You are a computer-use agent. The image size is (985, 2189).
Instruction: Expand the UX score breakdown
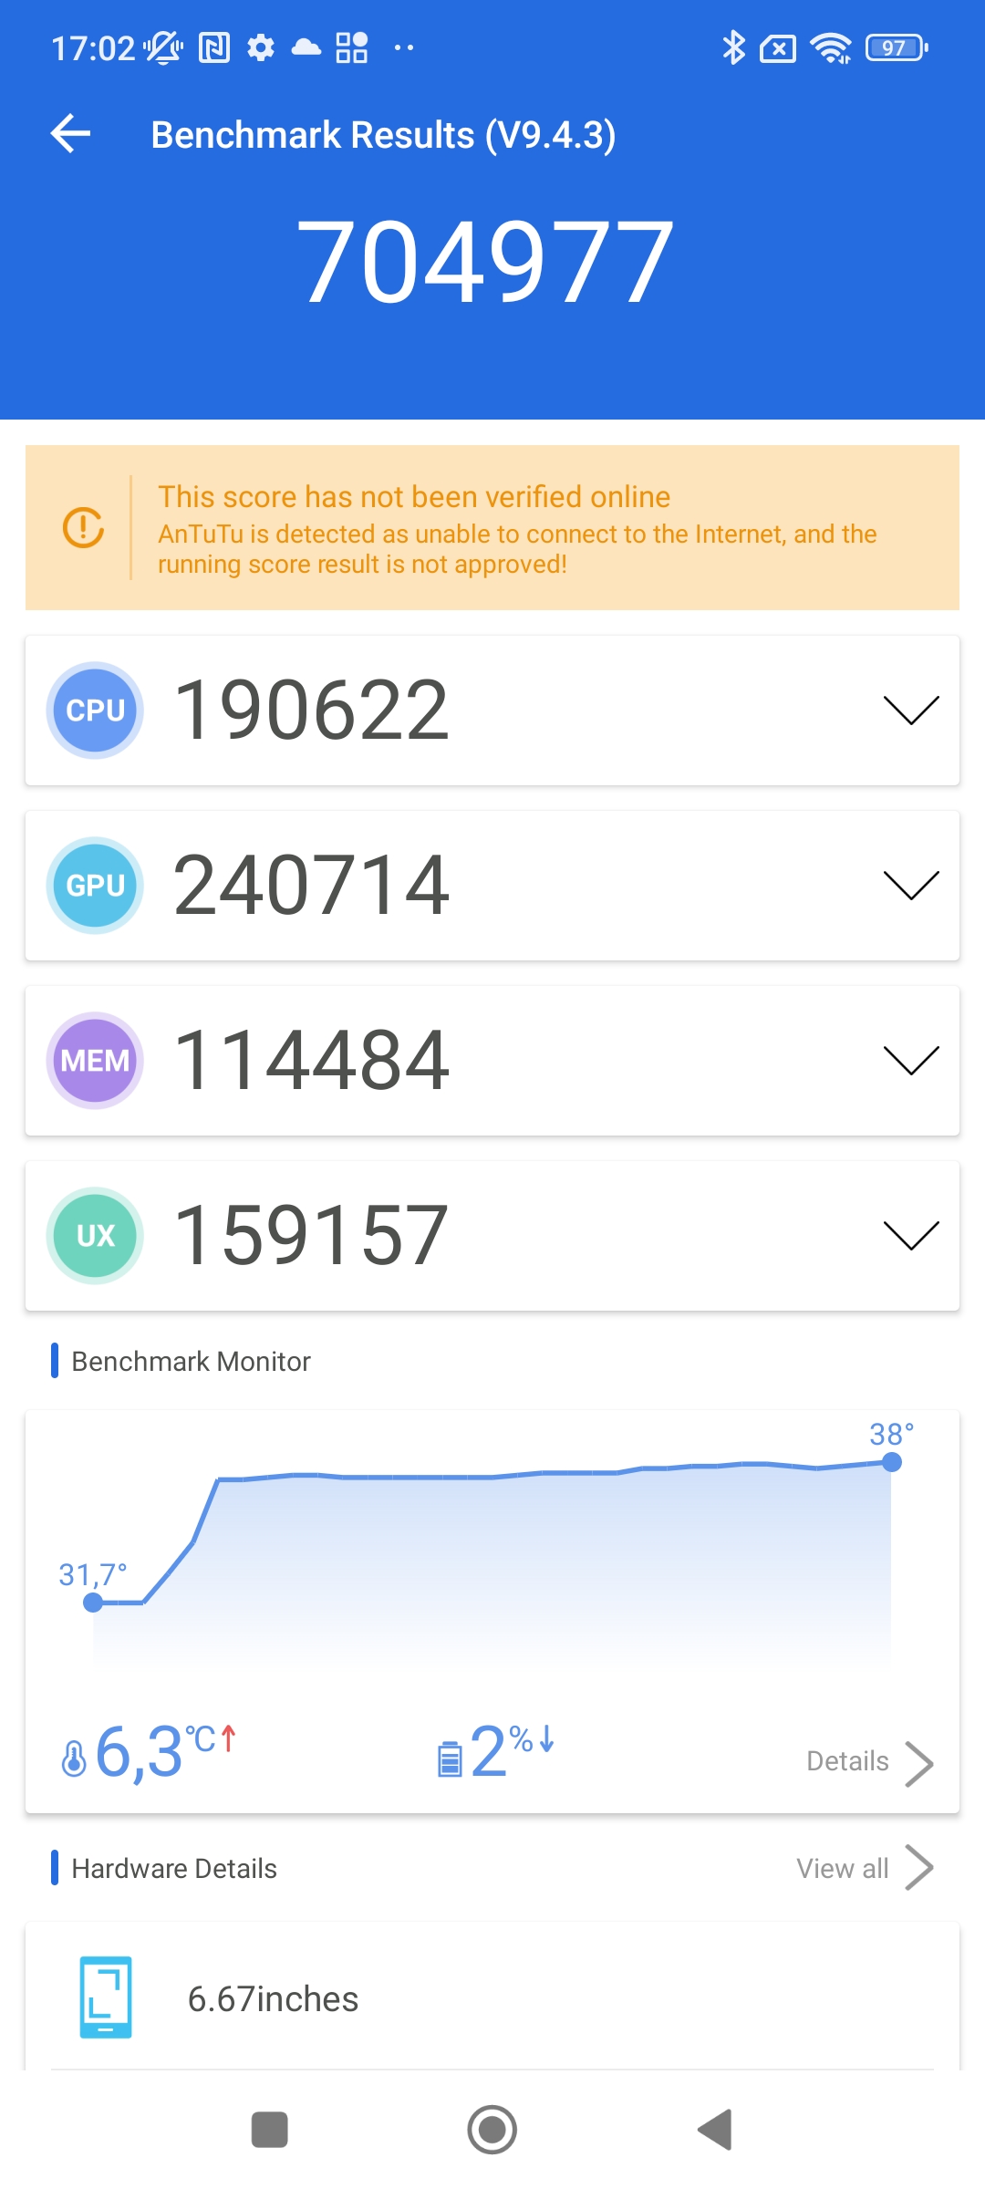[910, 1236]
